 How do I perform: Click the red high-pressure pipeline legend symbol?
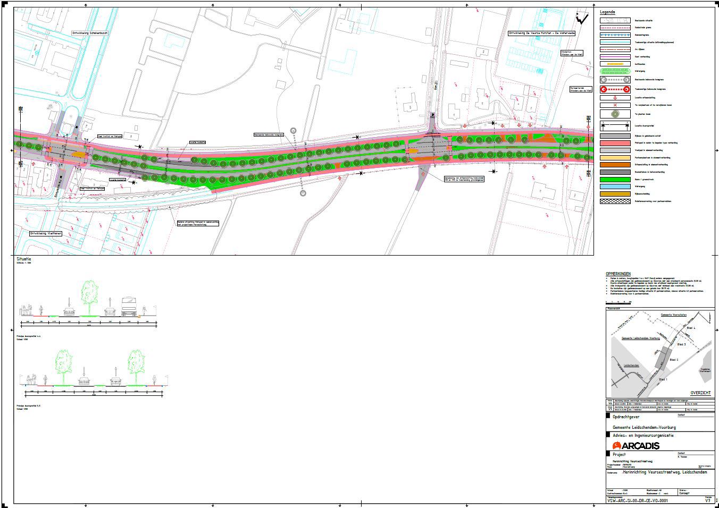point(615,89)
